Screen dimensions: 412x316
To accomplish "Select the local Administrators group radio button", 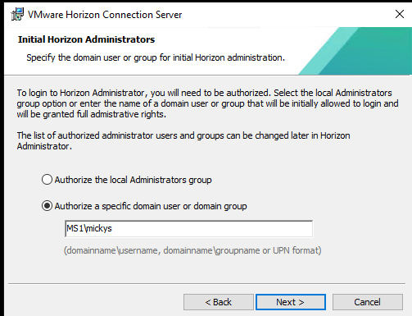I will point(47,180).
